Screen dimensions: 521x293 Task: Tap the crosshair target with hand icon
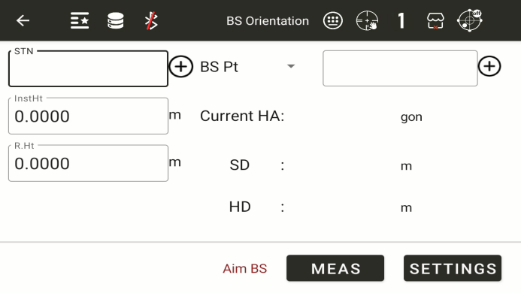point(367,20)
